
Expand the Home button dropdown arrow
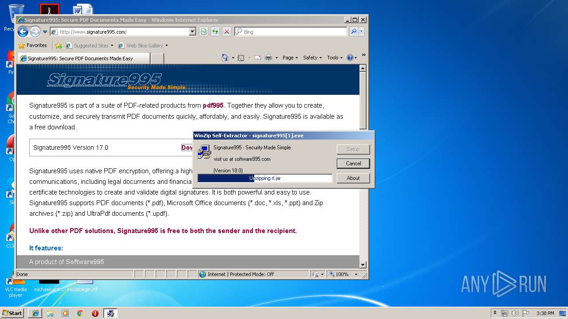point(233,58)
